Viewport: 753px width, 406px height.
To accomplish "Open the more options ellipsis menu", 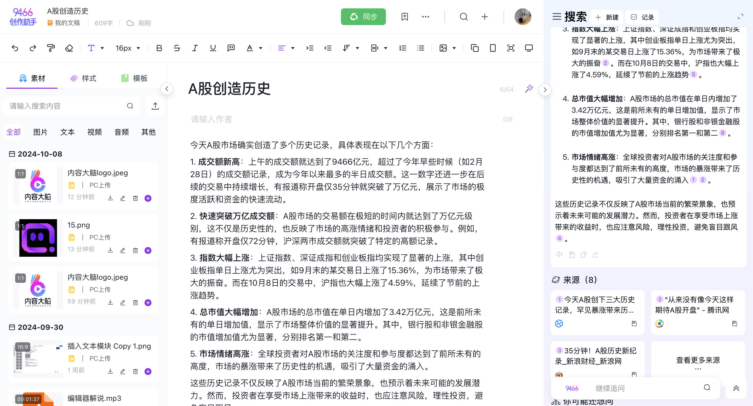I will click(426, 17).
